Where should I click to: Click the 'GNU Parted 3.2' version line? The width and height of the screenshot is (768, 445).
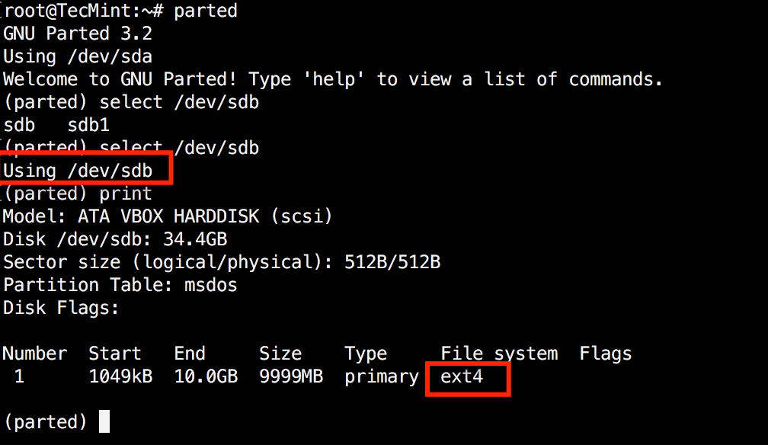tap(78, 34)
